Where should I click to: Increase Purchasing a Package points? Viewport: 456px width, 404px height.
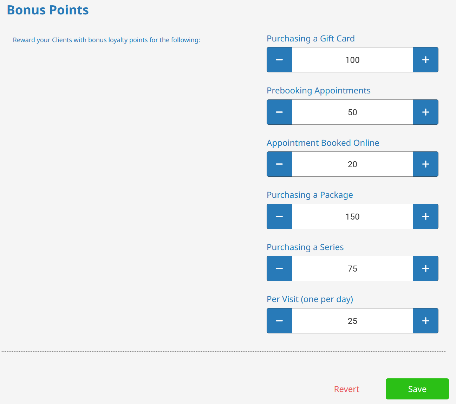(x=425, y=216)
